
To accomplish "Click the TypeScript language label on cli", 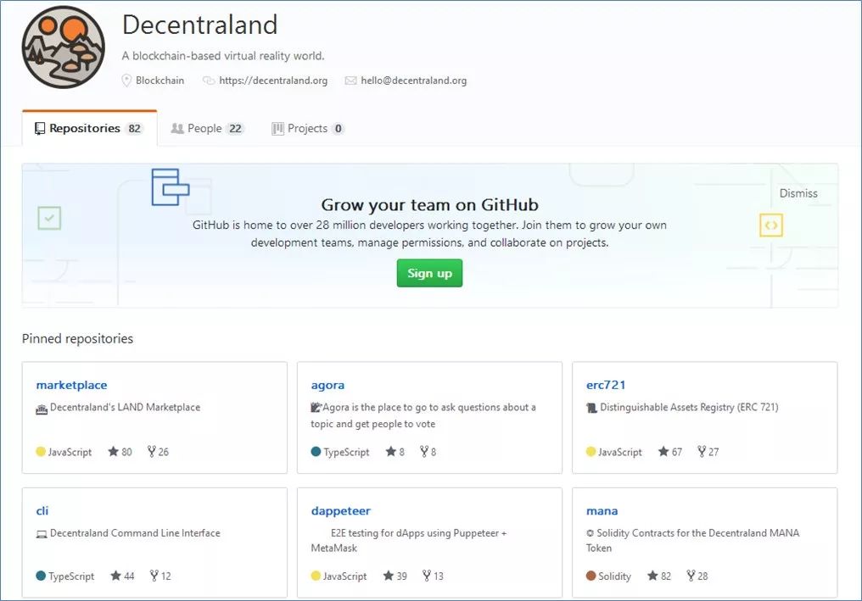I will [x=71, y=576].
